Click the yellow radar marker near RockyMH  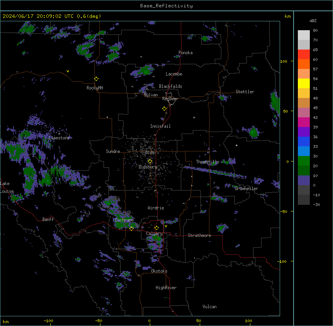pos(96,79)
